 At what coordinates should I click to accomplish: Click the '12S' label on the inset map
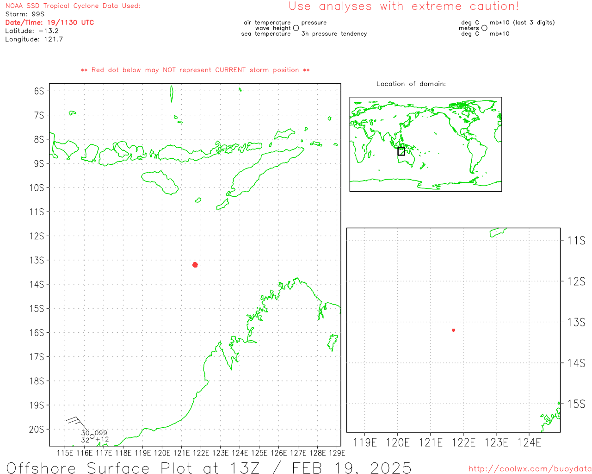[x=576, y=281]
